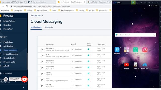
Task: Open hello notification row text
Action: 57,80
